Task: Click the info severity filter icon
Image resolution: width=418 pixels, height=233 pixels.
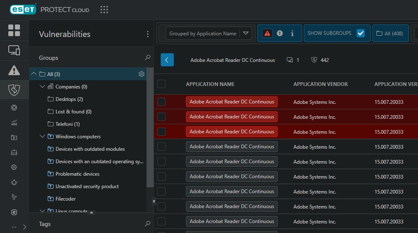Action: point(292,33)
